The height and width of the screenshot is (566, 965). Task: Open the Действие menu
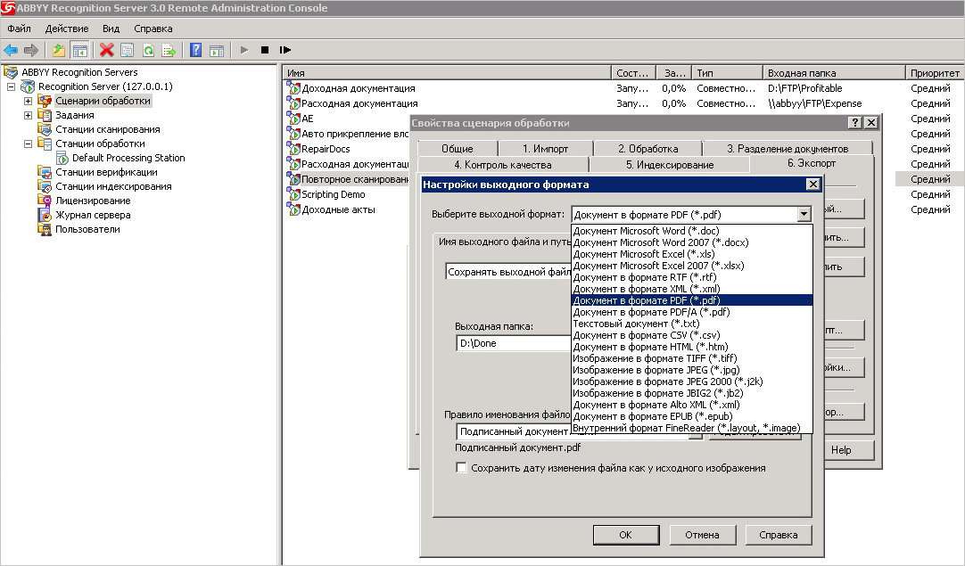(x=67, y=29)
